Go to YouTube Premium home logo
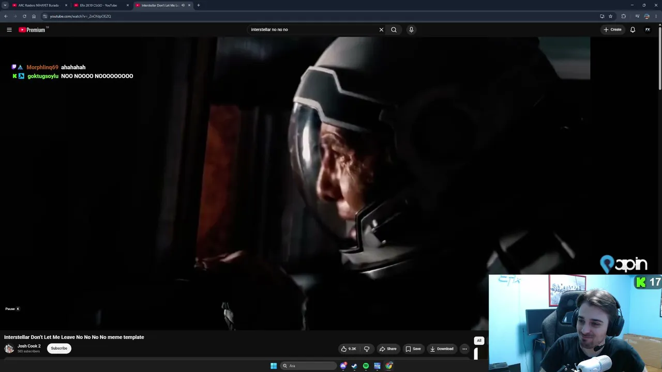Viewport: 662px width, 372px height. [32, 29]
